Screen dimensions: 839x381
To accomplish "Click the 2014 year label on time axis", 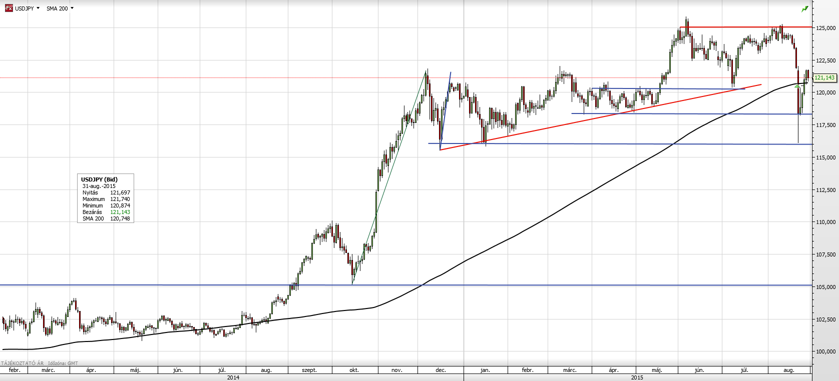I will click(233, 377).
